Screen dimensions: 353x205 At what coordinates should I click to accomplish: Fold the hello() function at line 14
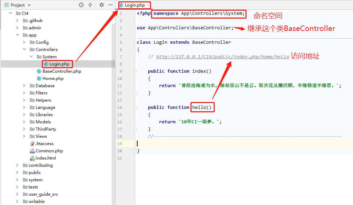pos(135,107)
